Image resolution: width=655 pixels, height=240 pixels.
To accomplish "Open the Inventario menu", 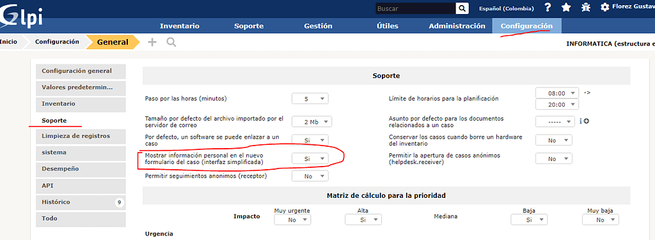I will tap(180, 26).
